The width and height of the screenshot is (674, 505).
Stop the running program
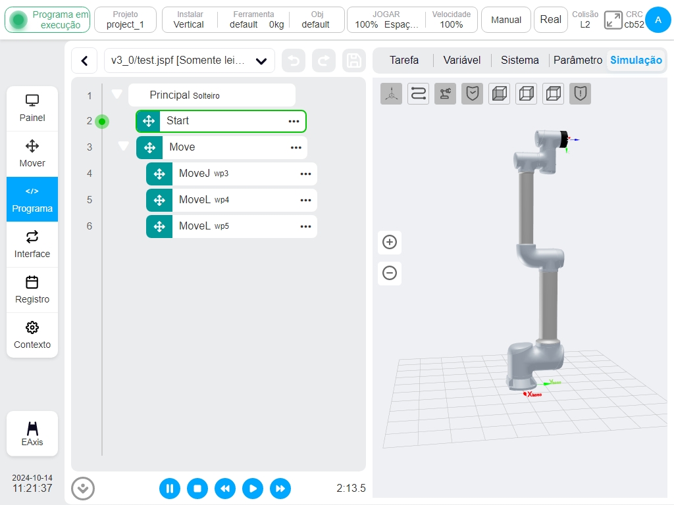click(197, 489)
